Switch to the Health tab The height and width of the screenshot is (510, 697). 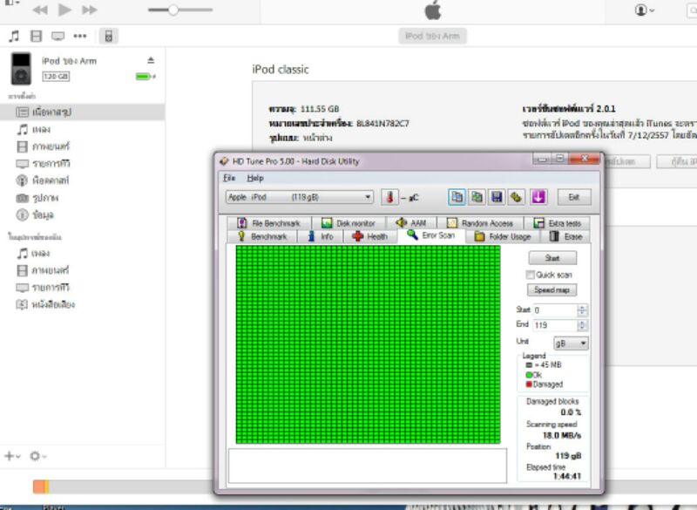[370, 236]
